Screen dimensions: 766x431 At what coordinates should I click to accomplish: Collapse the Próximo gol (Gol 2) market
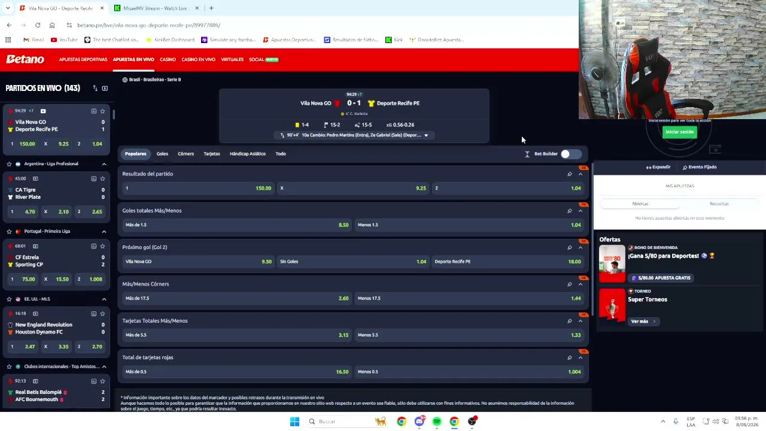[580, 247]
